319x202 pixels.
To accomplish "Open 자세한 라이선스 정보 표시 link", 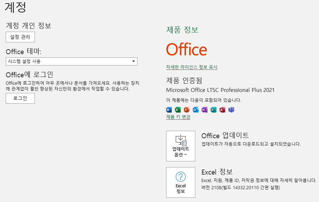I will point(192,67).
